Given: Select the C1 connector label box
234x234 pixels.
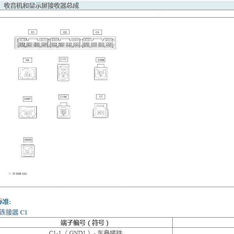Looking at the screenshot, I should click(x=32, y=32).
